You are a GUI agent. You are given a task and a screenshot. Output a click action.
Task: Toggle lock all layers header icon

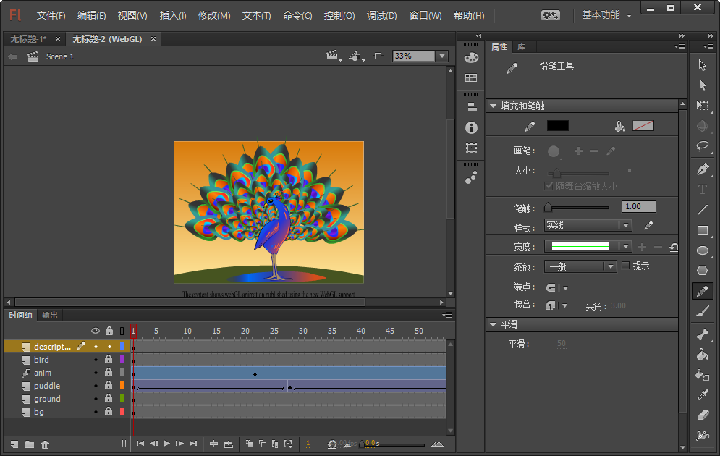click(x=109, y=331)
